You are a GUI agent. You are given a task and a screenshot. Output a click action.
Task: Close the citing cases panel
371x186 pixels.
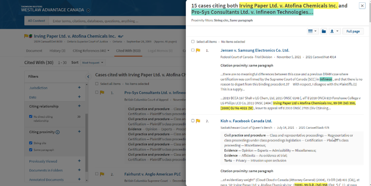point(362,6)
